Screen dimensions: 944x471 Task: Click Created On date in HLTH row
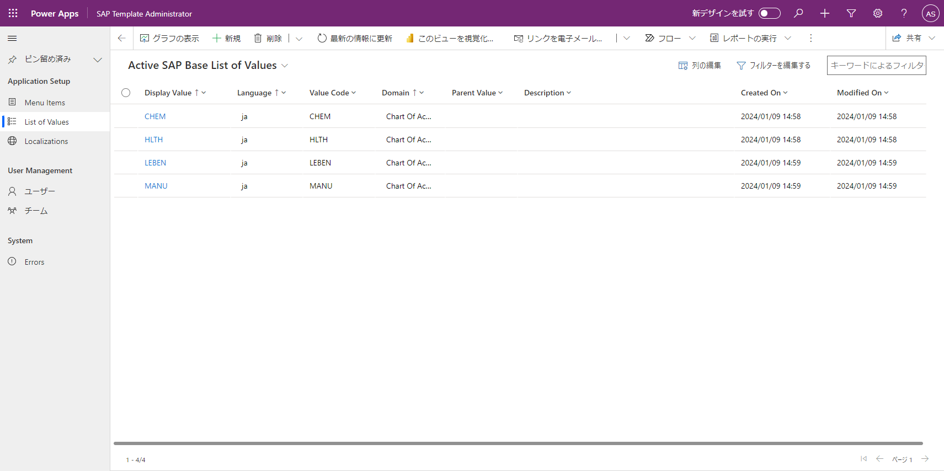point(771,140)
